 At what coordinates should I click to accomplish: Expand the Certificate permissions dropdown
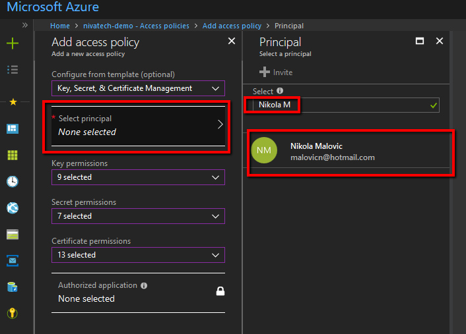coord(138,255)
